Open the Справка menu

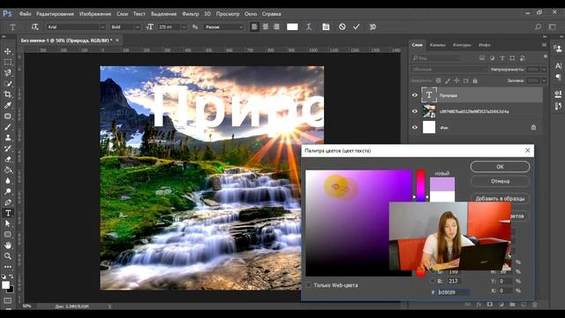(271, 14)
